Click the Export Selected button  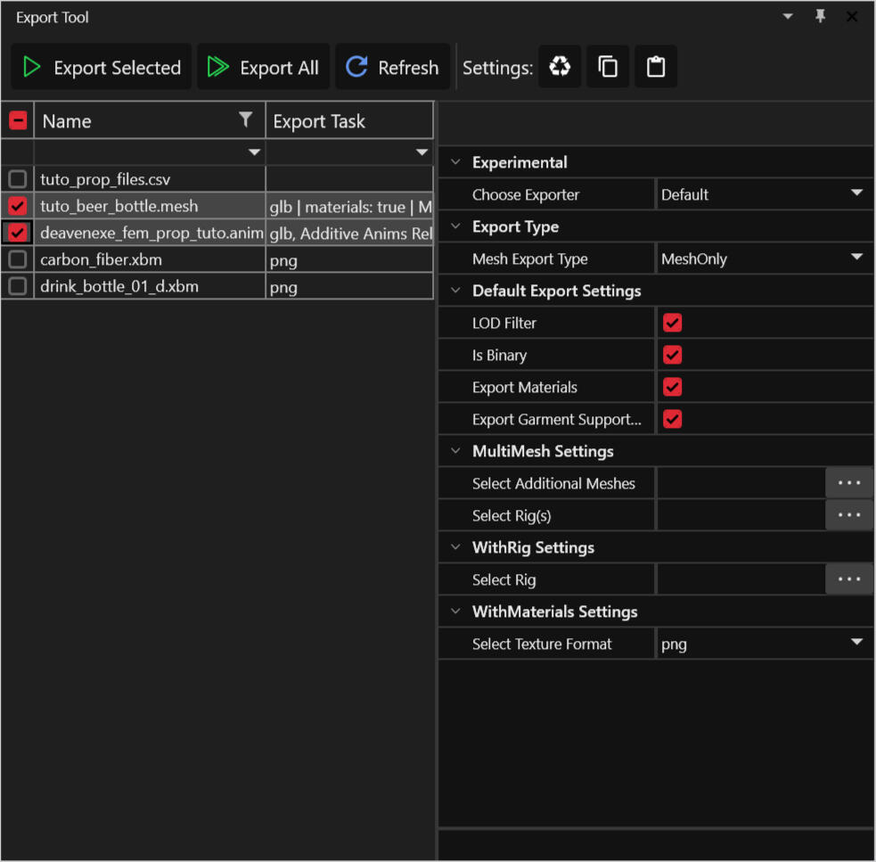102,68
